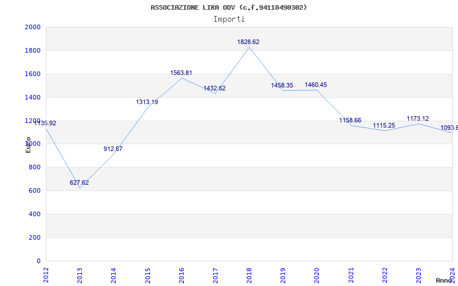Click the 2021 year axis label
This screenshot has width=458, height=286.
coord(351,275)
